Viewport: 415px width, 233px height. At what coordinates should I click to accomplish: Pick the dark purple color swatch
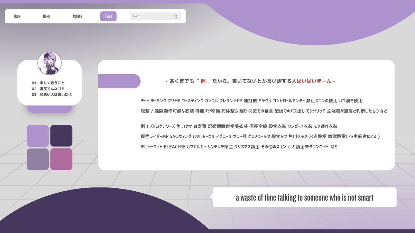(x=61, y=136)
